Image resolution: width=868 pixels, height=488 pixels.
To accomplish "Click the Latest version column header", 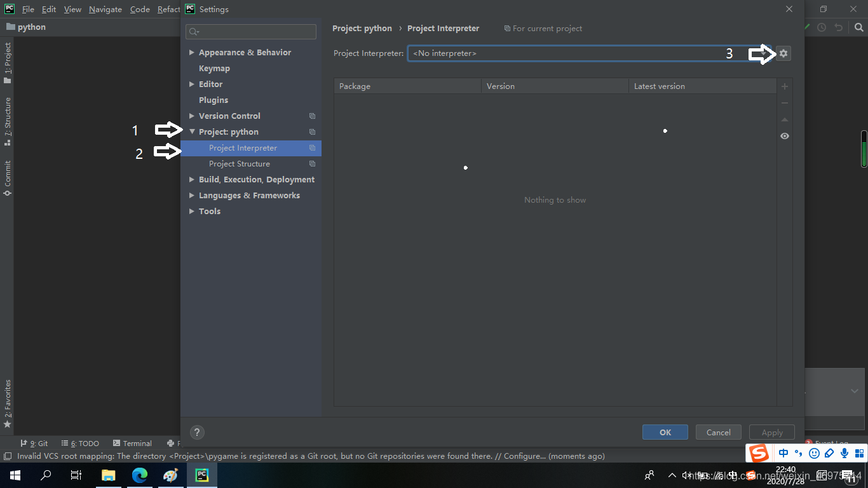I will [x=703, y=86].
